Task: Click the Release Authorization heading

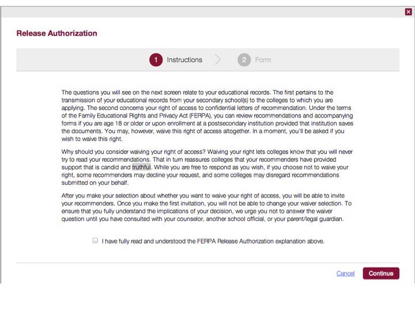Action: [x=56, y=33]
